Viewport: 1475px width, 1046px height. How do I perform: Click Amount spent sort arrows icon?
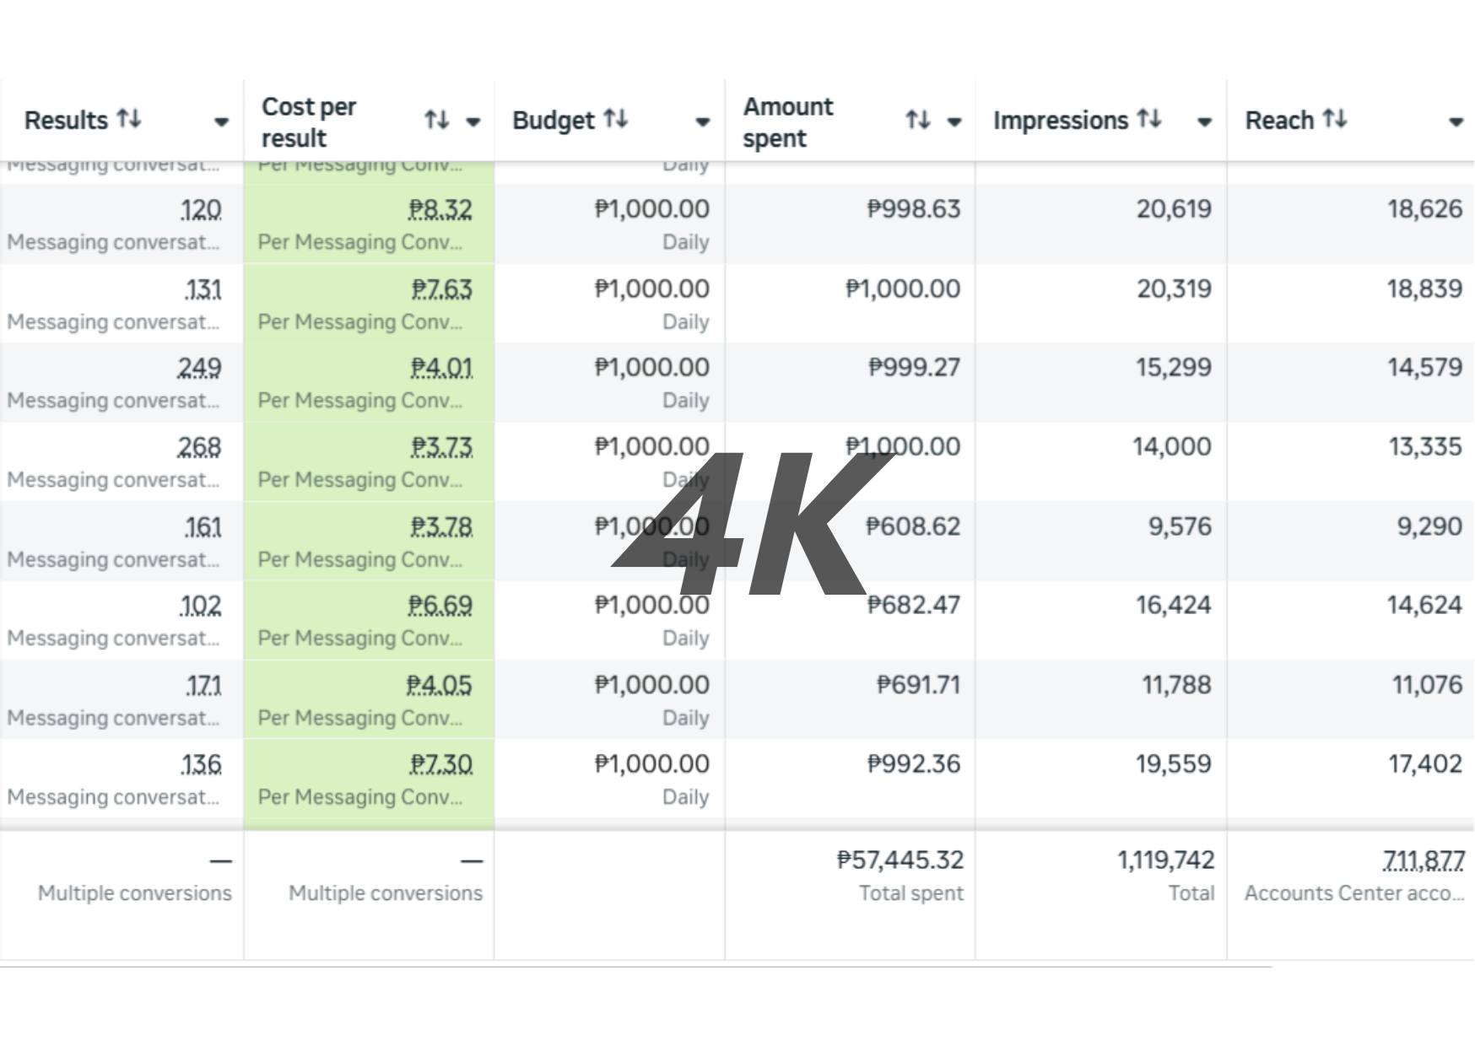tap(918, 121)
